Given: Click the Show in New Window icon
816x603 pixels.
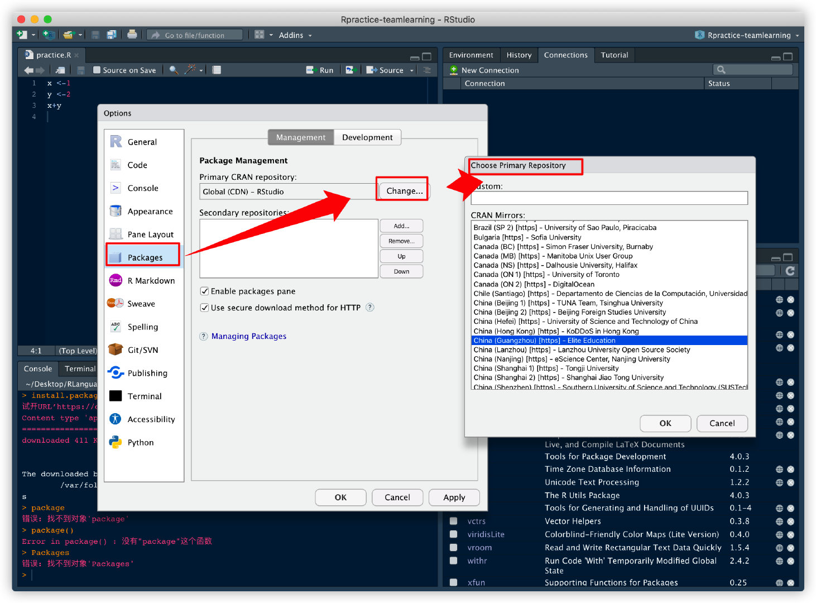Looking at the screenshot, I should pos(60,70).
